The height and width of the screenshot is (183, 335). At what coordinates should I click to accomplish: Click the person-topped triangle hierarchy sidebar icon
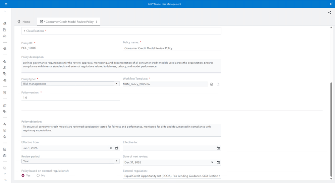tap(5, 67)
